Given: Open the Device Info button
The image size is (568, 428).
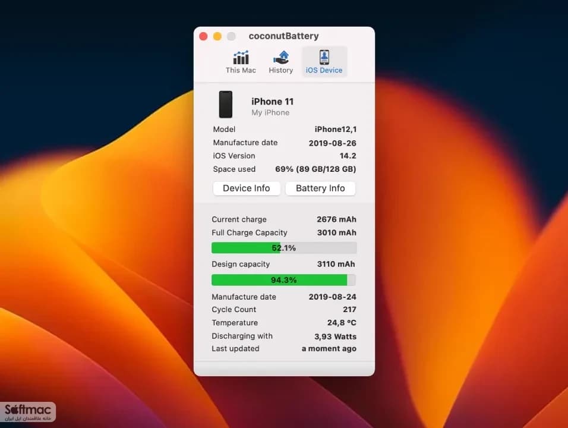Looking at the screenshot, I should coord(247,188).
